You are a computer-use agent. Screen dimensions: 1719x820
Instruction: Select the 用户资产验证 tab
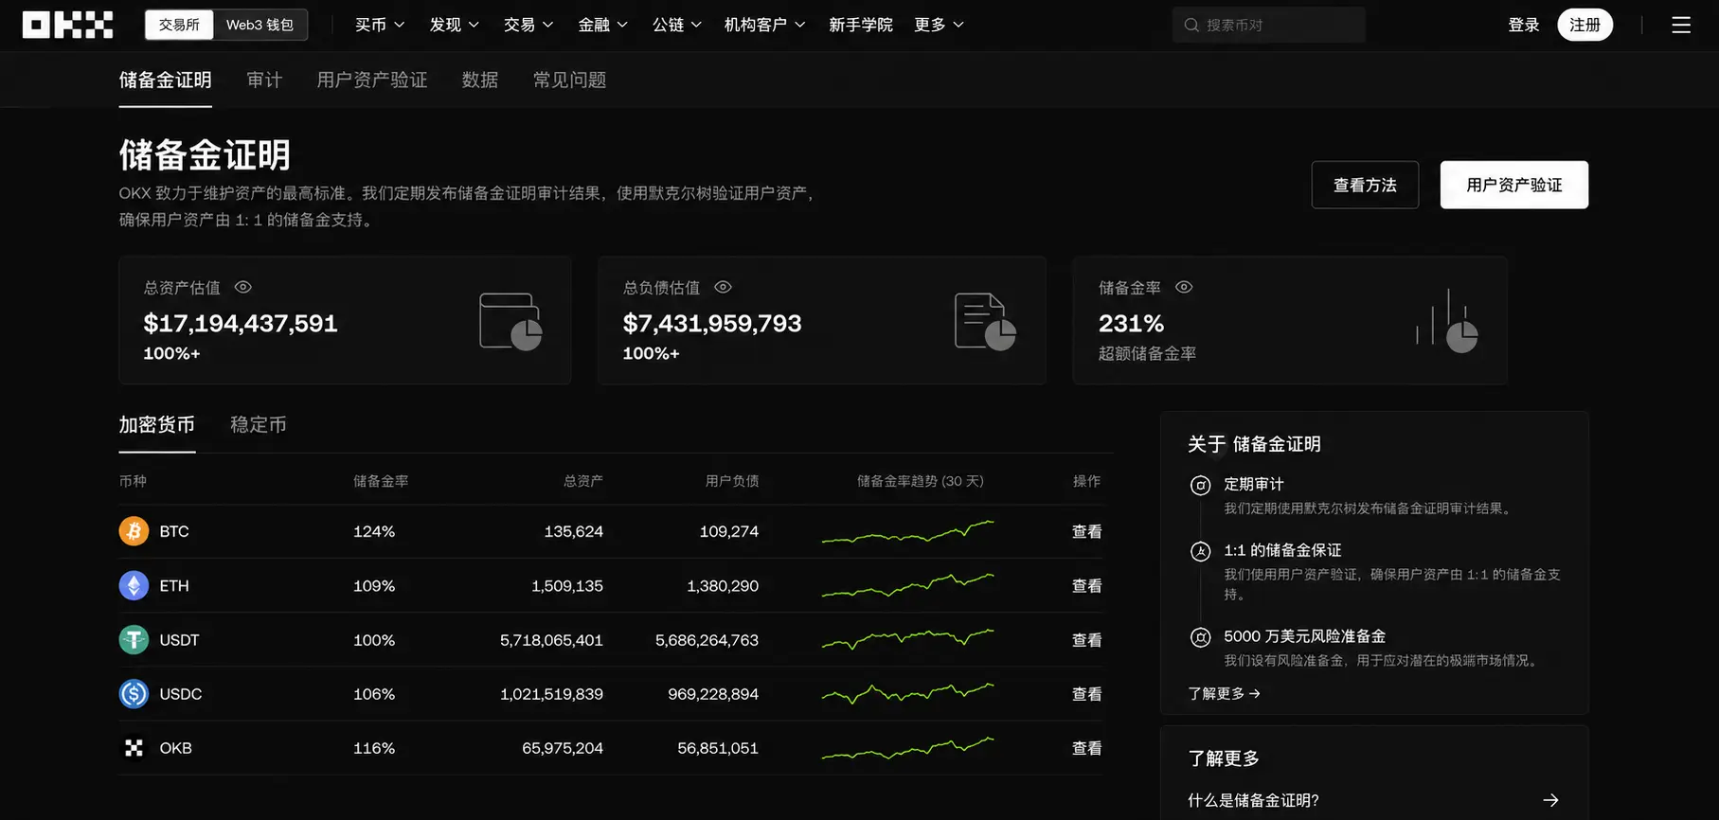(x=372, y=80)
